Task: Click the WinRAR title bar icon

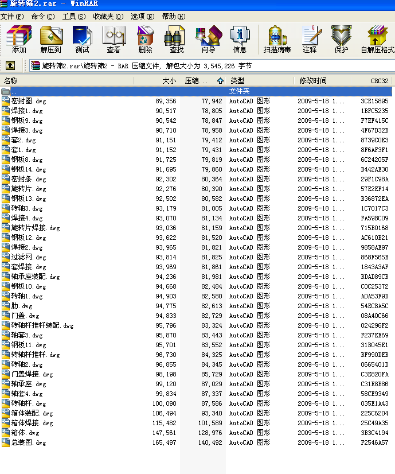Action: (x=3, y=3)
